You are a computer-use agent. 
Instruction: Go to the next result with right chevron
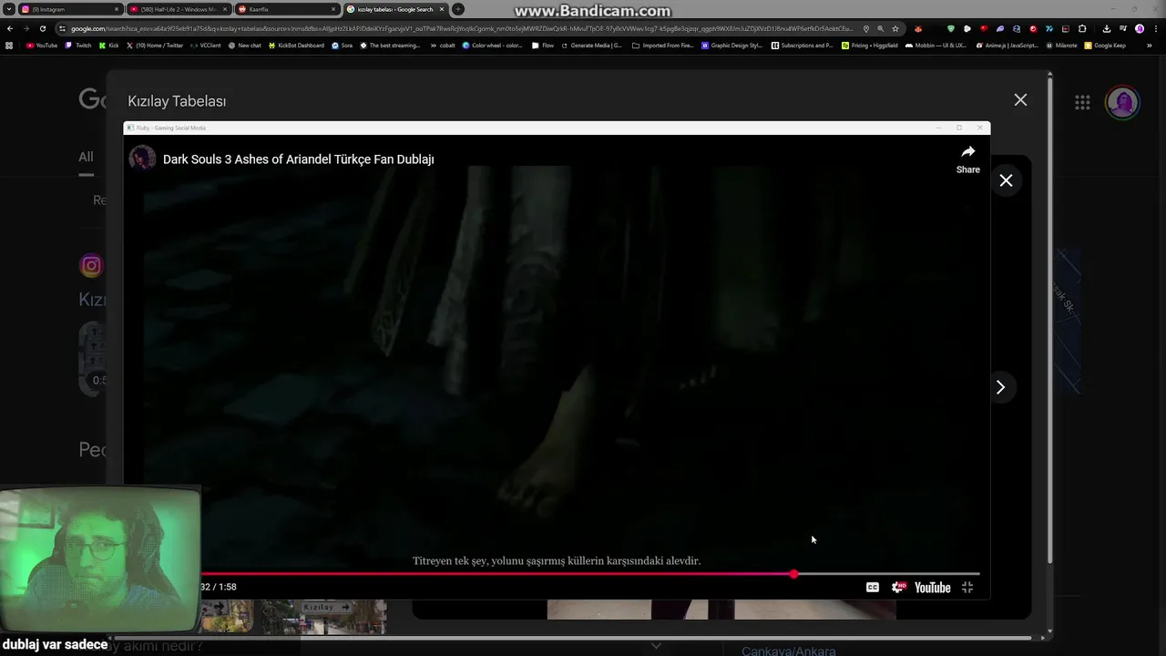tap(1000, 387)
